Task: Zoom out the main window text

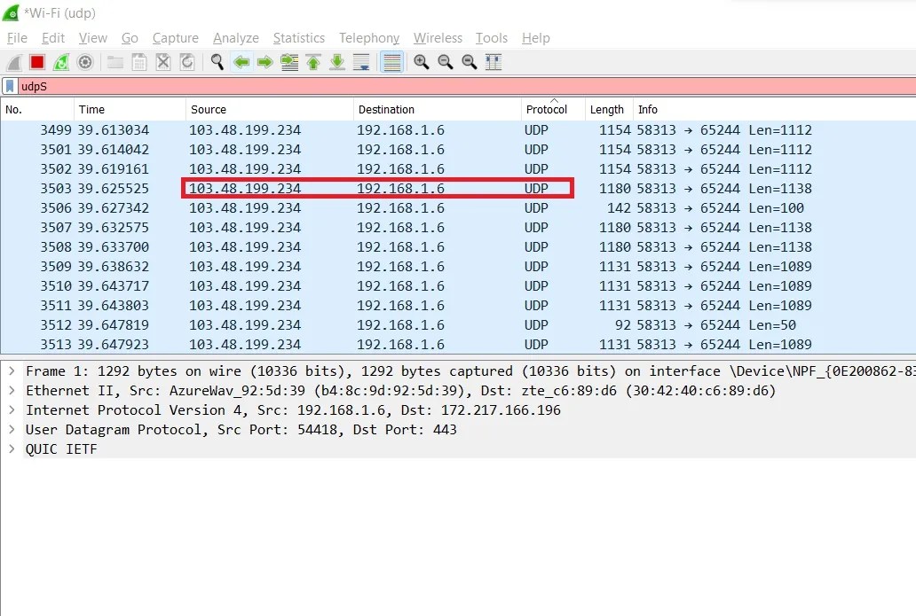Action: coord(446,62)
